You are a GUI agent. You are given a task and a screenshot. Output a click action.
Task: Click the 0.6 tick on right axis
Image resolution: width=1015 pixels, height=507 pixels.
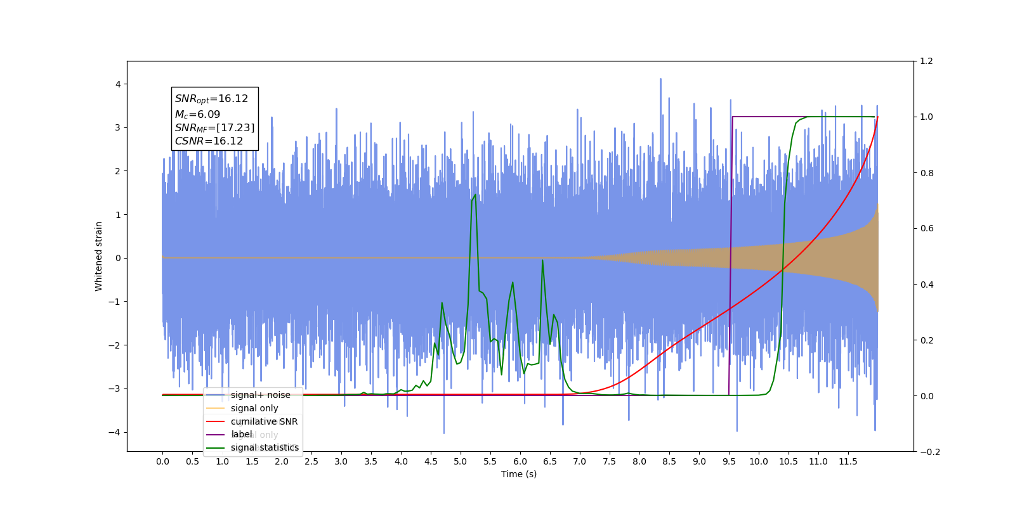pos(926,229)
